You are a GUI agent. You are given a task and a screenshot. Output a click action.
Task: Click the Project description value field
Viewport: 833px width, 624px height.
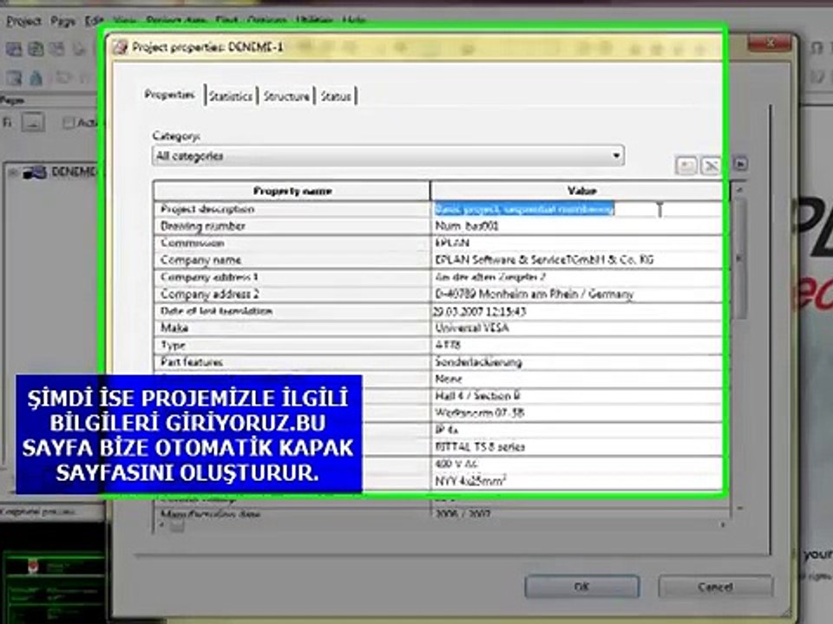(x=576, y=209)
